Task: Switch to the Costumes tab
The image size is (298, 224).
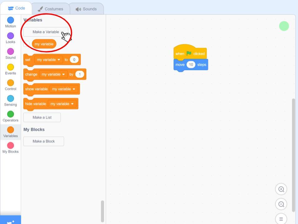Action: click(50, 9)
